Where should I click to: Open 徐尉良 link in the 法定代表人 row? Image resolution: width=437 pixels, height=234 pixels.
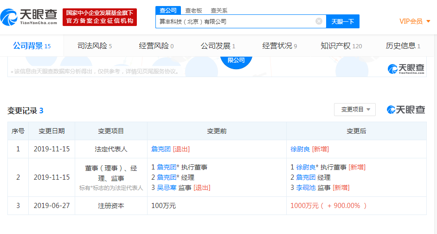tap(300, 149)
